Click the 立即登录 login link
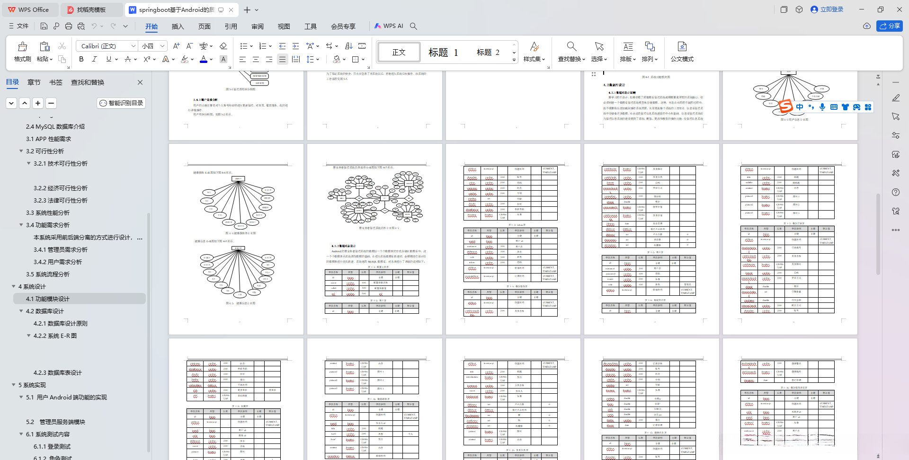909x460 pixels. [827, 9]
